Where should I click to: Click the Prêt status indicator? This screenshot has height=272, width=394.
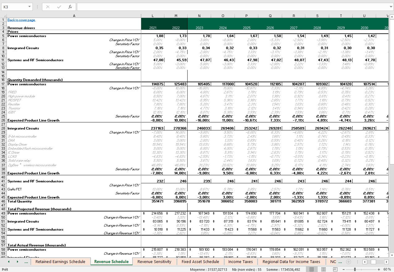[x=5, y=270]
